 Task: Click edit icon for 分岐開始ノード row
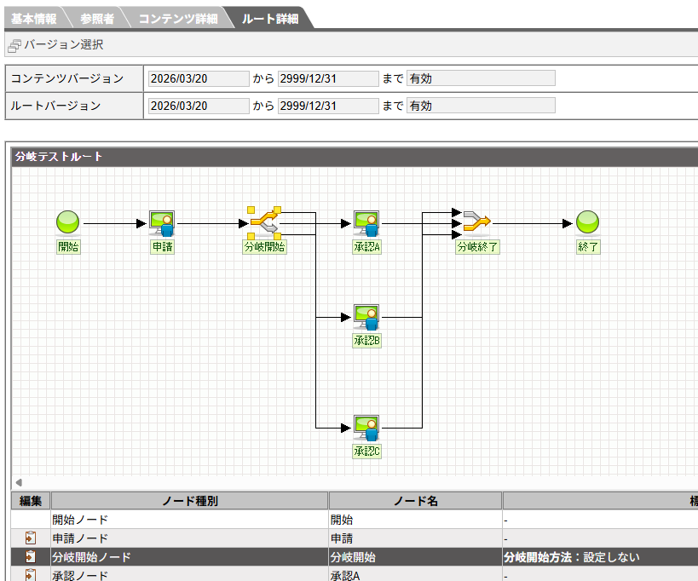click(x=31, y=556)
